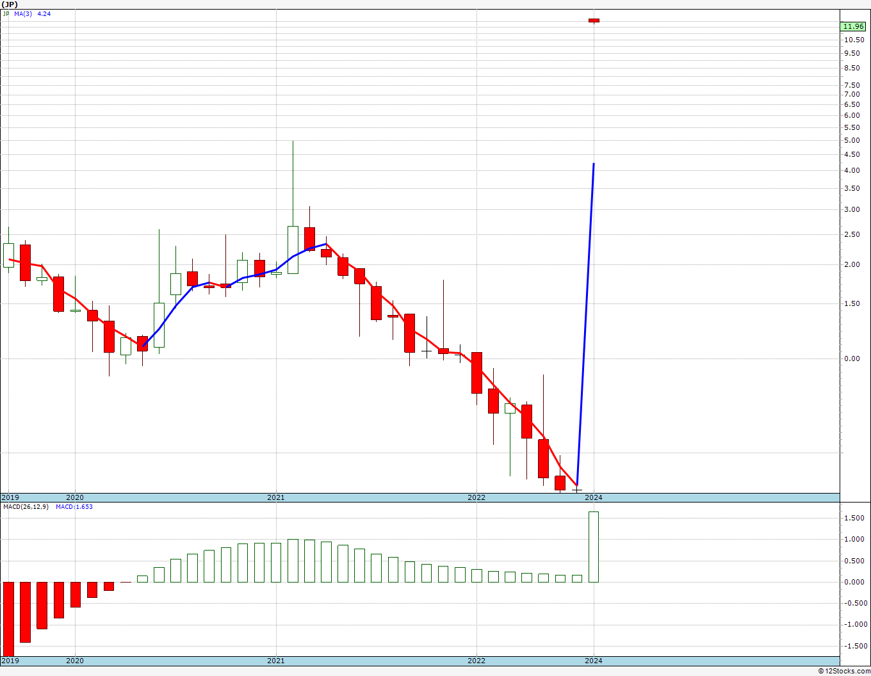The image size is (871, 676).
Task: Click the small red candle near 11.96
Action: point(594,20)
